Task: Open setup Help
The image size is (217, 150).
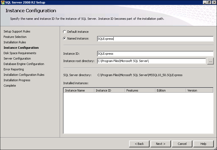Action: tap(203, 144)
